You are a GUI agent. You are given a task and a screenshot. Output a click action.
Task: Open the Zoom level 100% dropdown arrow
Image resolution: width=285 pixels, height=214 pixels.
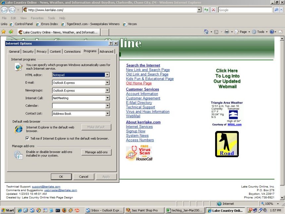[x=278, y=204]
